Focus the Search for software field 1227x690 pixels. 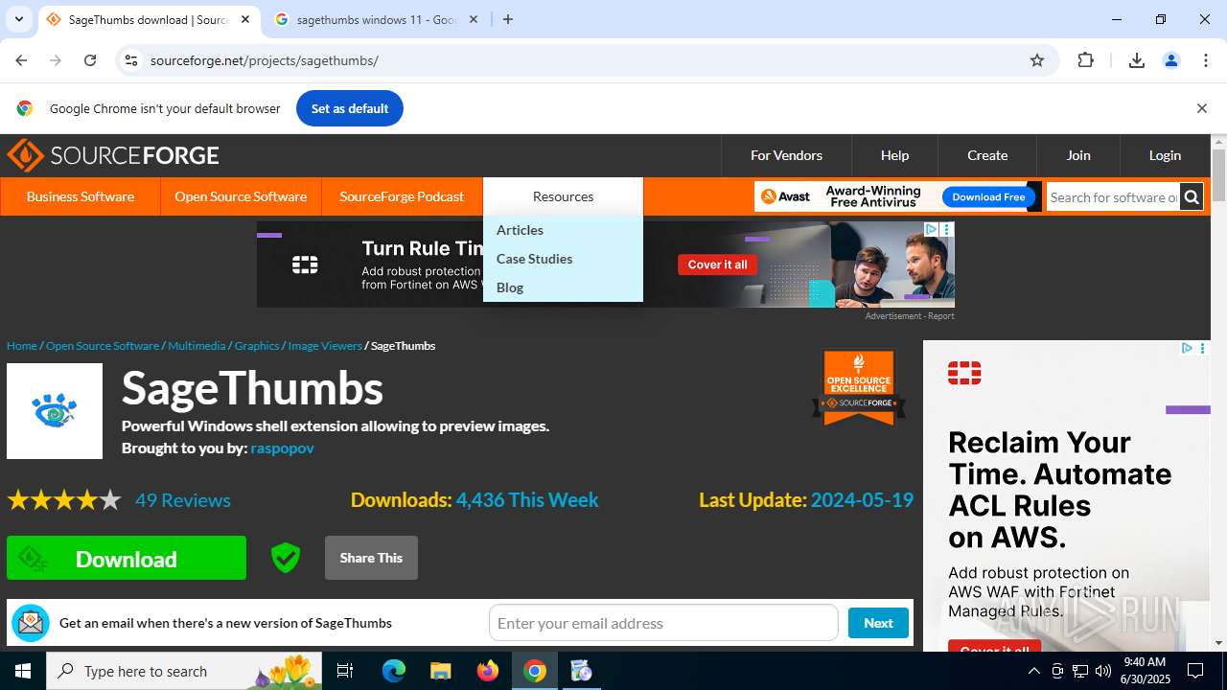(1113, 197)
